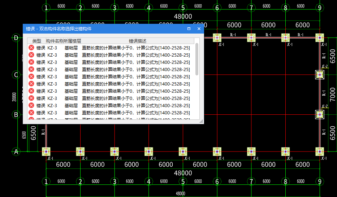Select axis bubble 1 in bottom row
This screenshot has height=197, width=337.
[46, 181]
